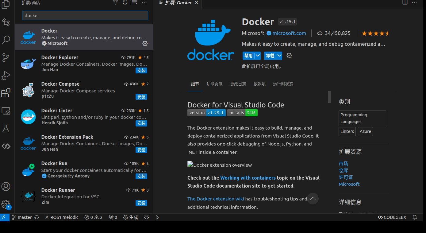Disable the Docker extension
The width and height of the screenshot is (426, 233).
coord(248,56)
